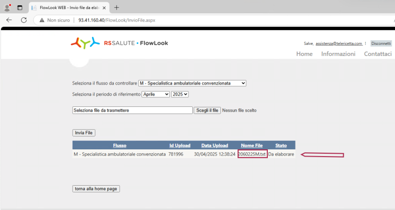
Task: Click the browser back arrow
Action: [x=9, y=20]
